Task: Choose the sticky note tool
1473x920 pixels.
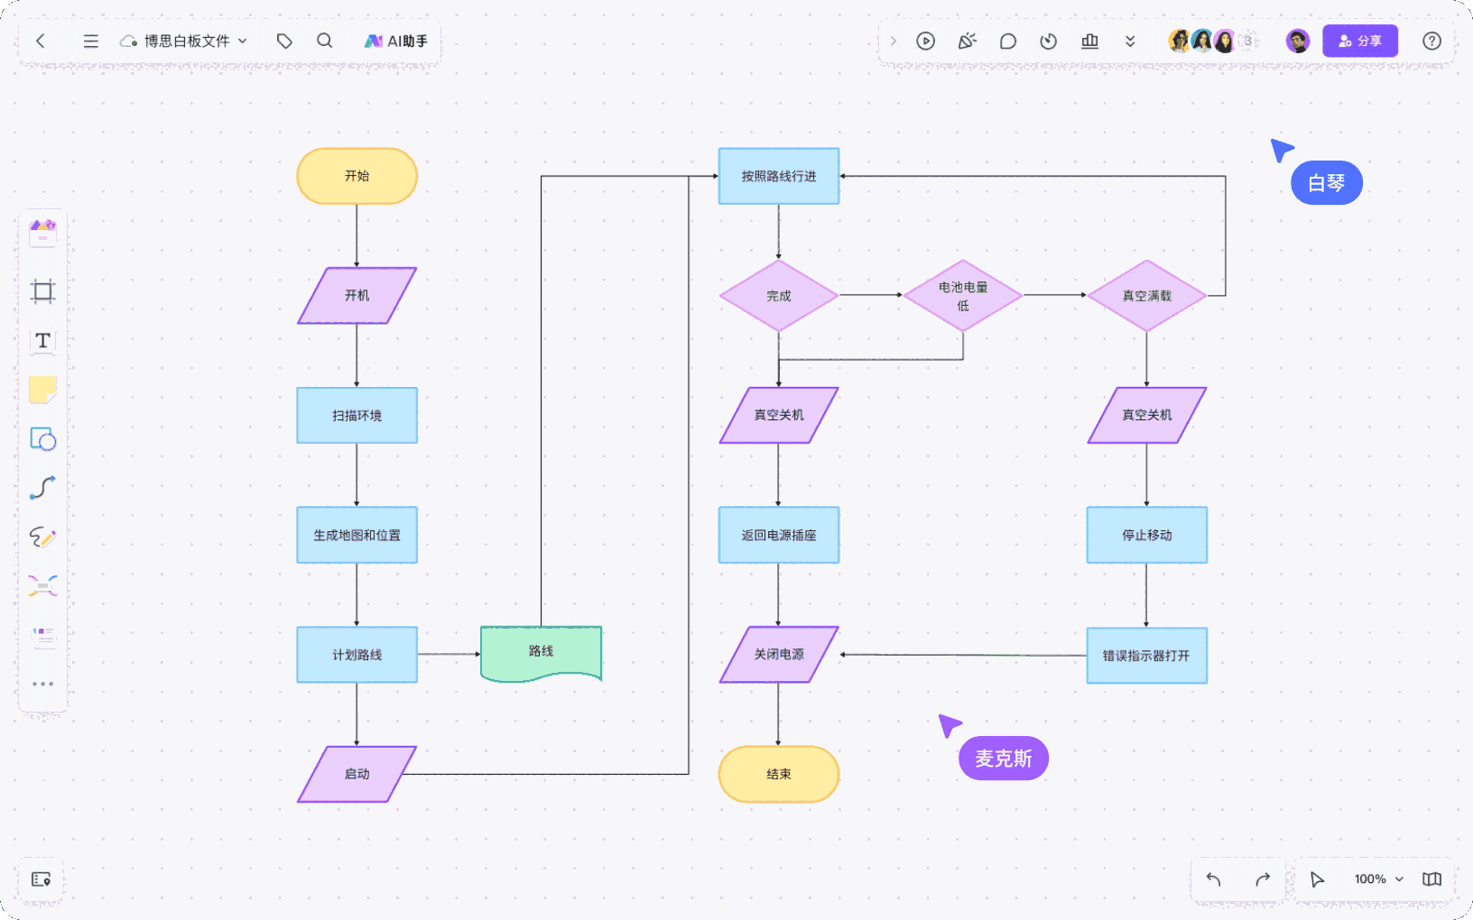Action: (x=42, y=390)
